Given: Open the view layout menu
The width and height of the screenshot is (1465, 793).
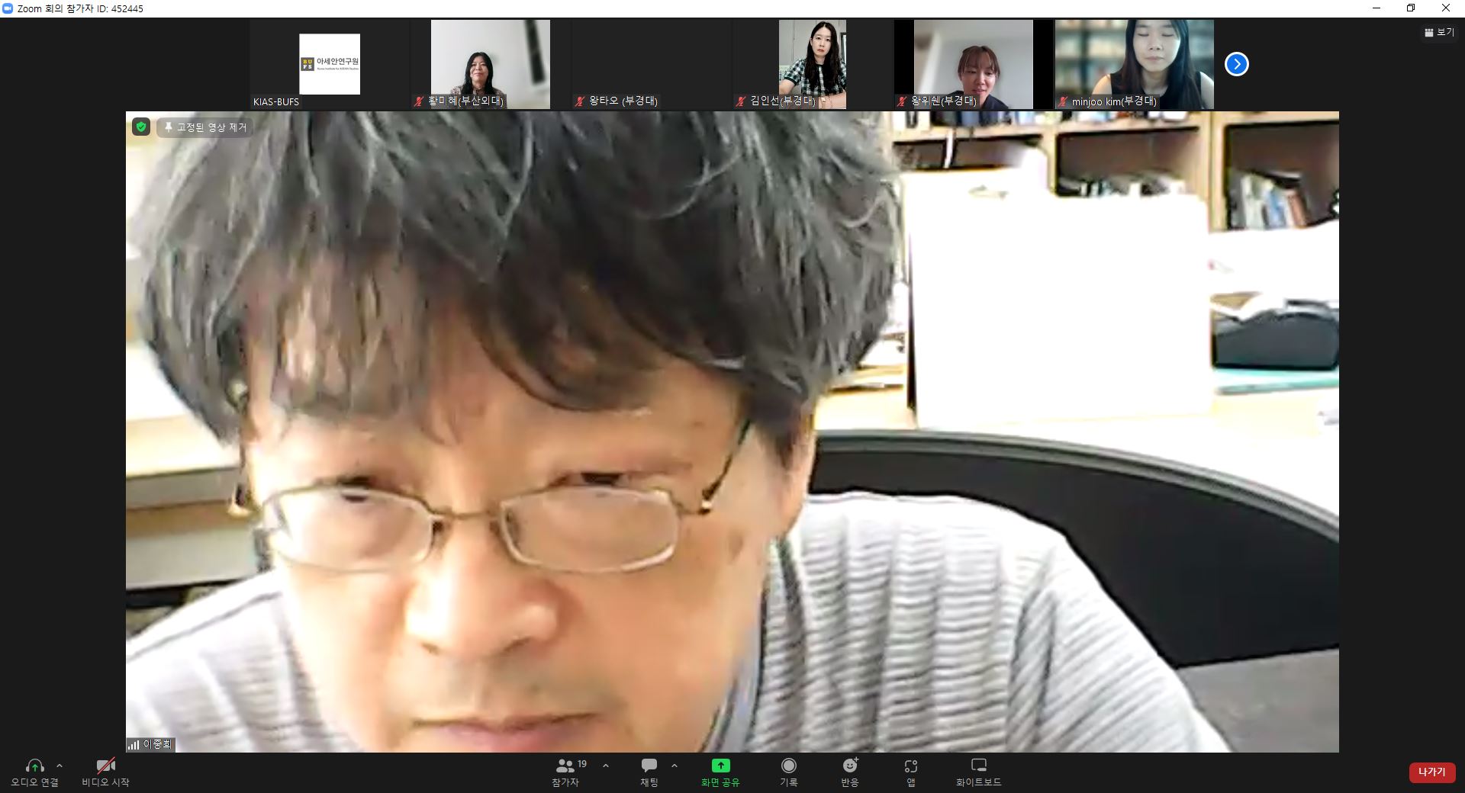Looking at the screenshot, I should point(1438,33).
